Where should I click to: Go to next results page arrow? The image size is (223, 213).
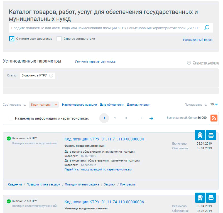tap(151, 118)
